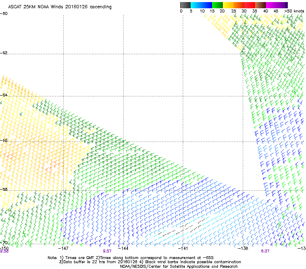Click the '-150' longitude axis label

[x=4, y=248]
